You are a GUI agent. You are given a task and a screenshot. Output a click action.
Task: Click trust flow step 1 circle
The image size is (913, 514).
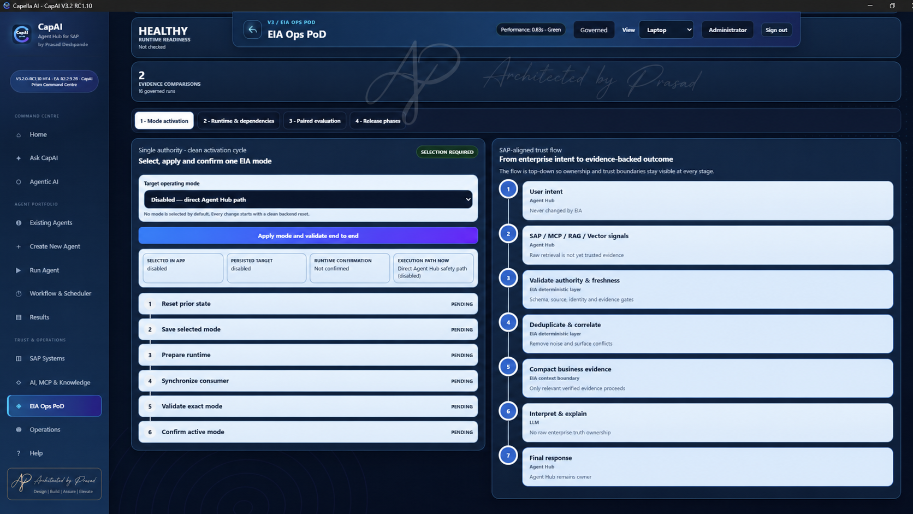(x=508, y=189)
